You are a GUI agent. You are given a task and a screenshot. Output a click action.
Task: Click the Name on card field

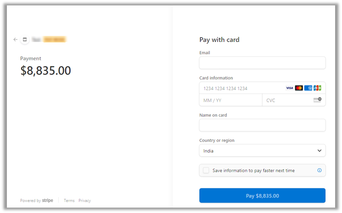coord(262,125)
